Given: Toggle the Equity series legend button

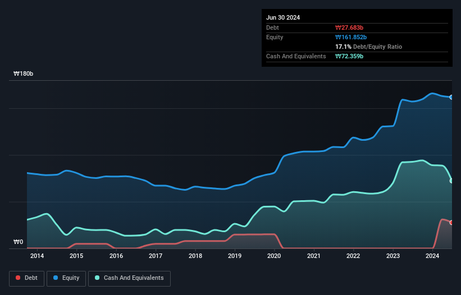Looking at the screenshot, I should [x=66, y=278].
